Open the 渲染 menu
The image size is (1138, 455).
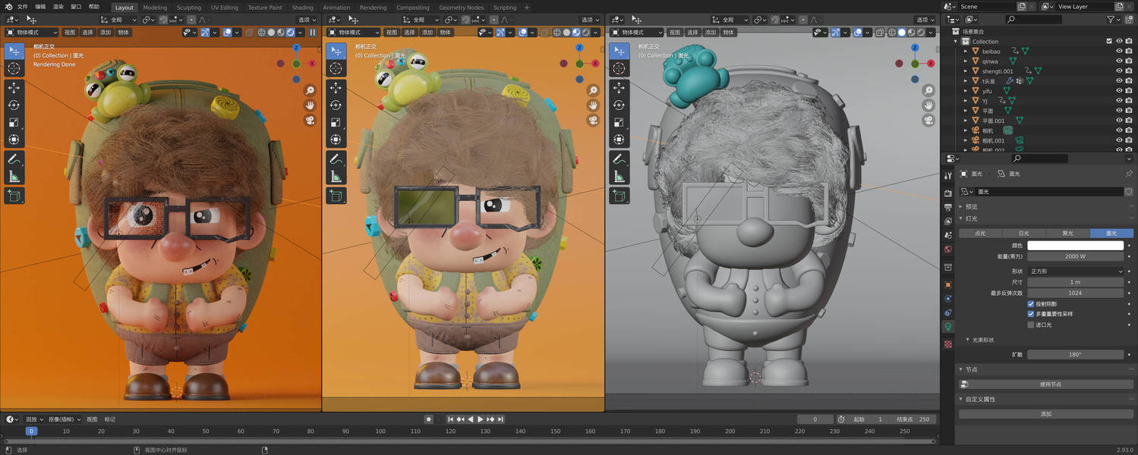(58, 7)
